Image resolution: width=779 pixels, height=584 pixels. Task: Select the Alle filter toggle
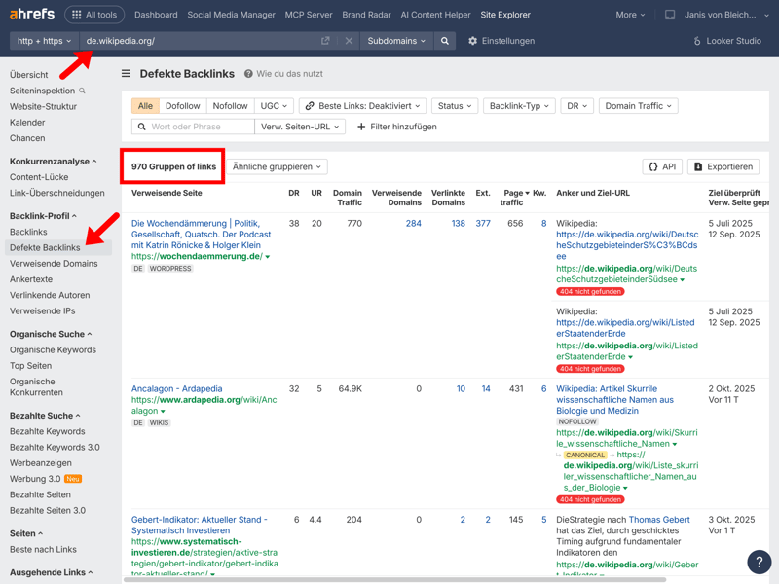point(145,106)
